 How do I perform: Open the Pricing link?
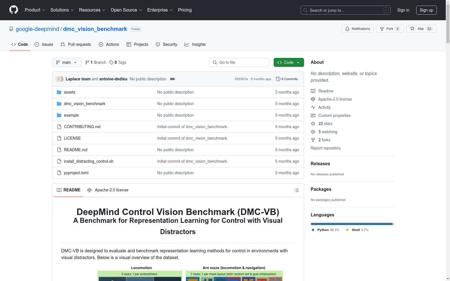pos(185,10)
